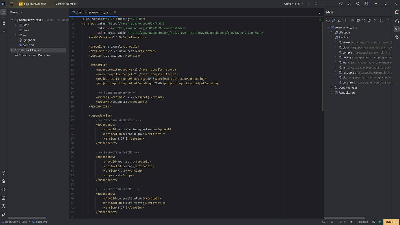Expand the Dependencies node in Maven
This screenshot has width=400, height=225.
tap(332, 88)
